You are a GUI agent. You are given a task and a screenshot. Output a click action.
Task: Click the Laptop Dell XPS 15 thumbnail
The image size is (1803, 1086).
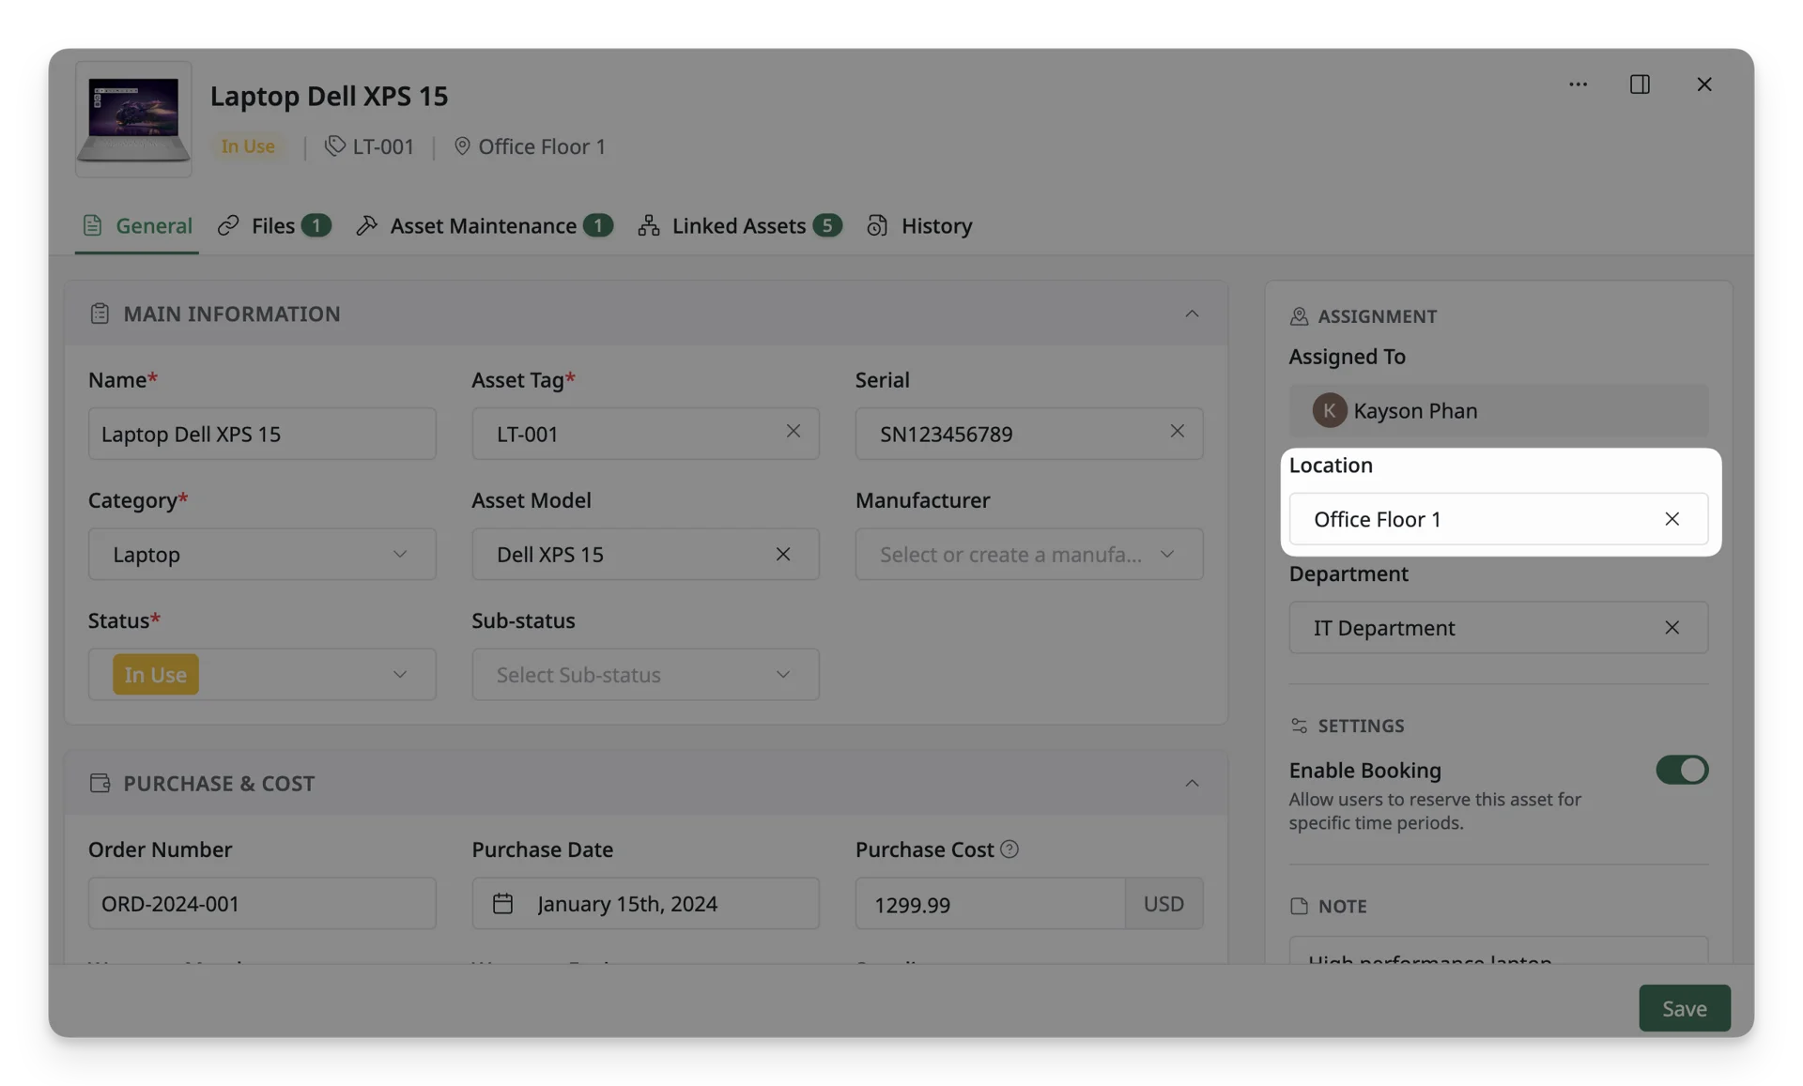133,119
